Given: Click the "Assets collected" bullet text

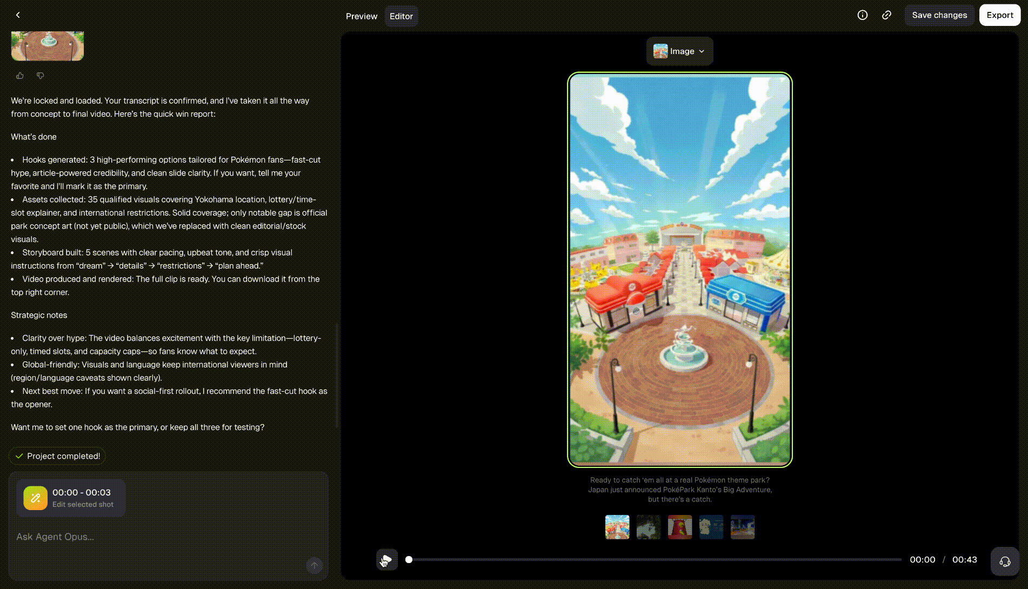Looking at the screenshot, I should point(169,219).
